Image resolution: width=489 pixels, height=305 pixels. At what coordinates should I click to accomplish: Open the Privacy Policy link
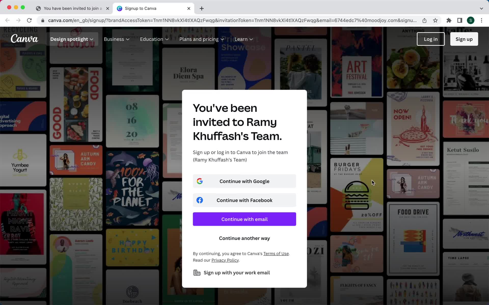pos(225,260)
